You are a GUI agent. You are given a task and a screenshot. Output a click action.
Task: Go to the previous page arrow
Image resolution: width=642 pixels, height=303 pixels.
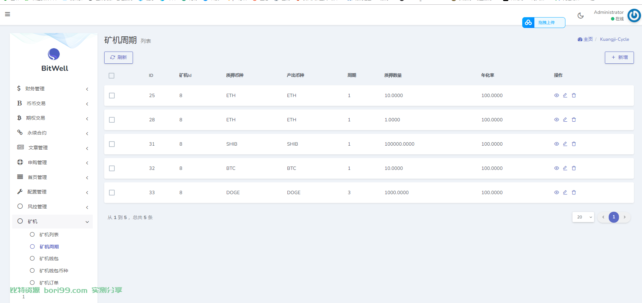click(x=603, y=217)
